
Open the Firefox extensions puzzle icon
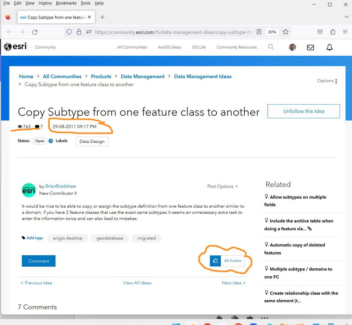[x=333, y=32]
